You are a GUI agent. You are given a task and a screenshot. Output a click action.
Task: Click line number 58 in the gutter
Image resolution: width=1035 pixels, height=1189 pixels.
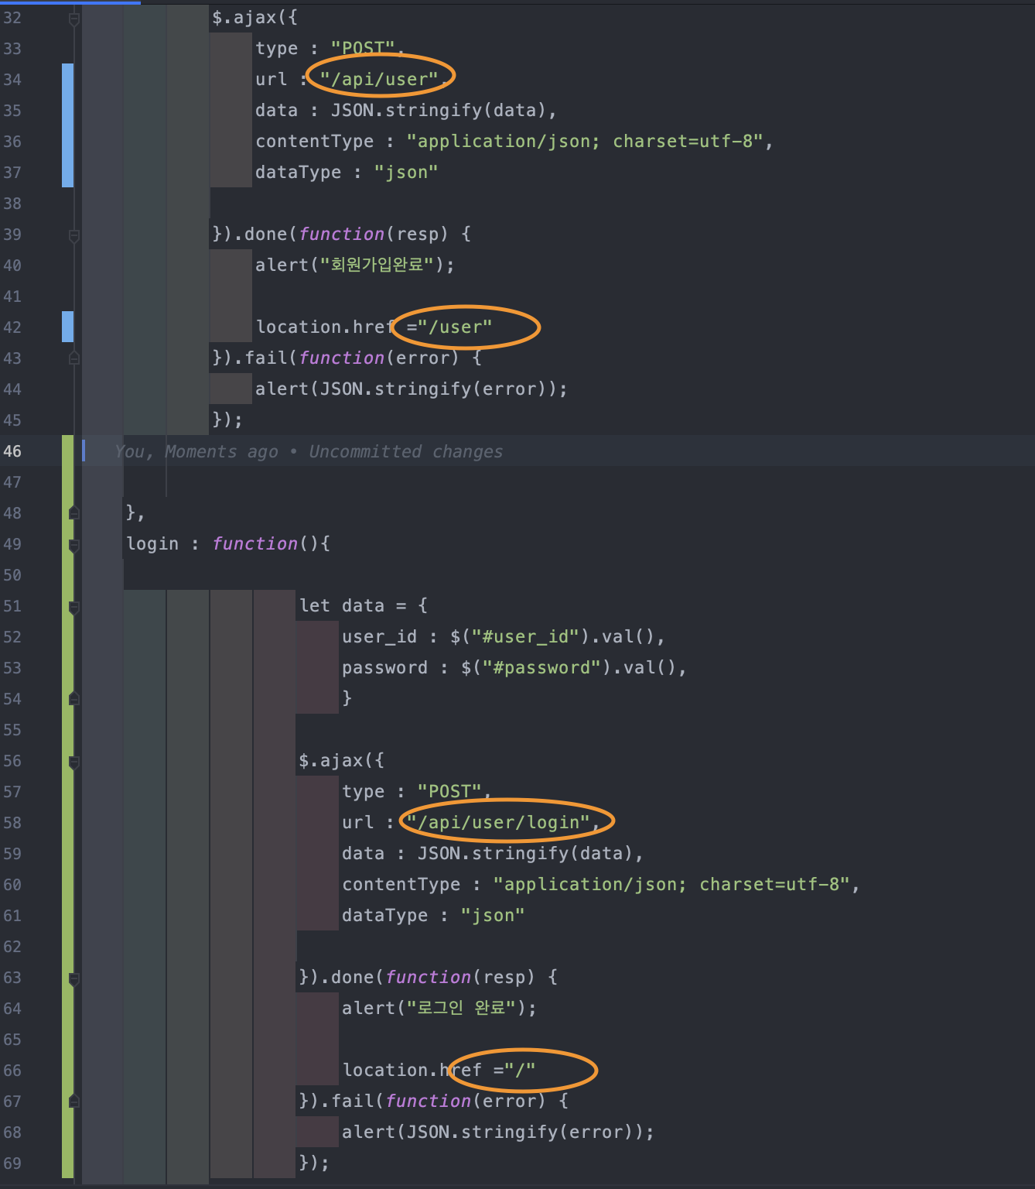coord(12,823)
